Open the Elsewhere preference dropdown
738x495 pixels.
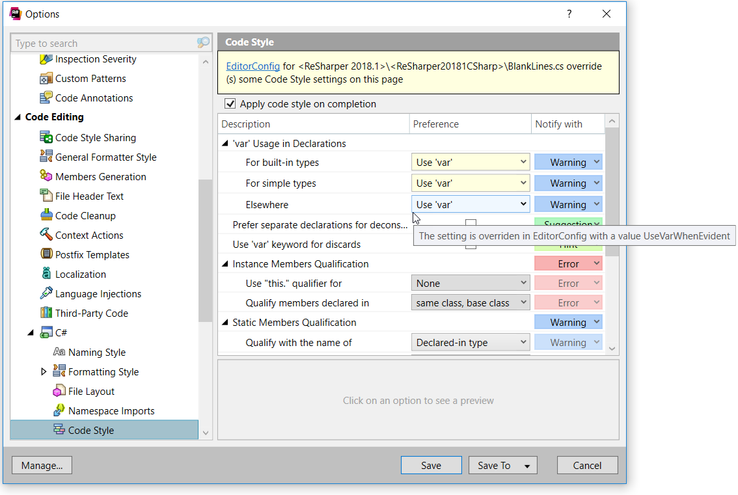coord(470,204)
